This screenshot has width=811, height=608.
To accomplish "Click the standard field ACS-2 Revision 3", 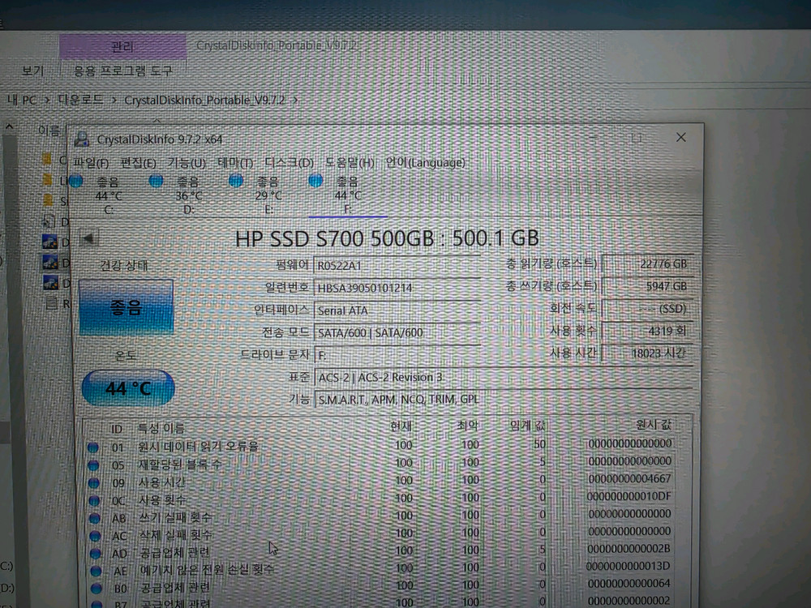I will (503, 378).
